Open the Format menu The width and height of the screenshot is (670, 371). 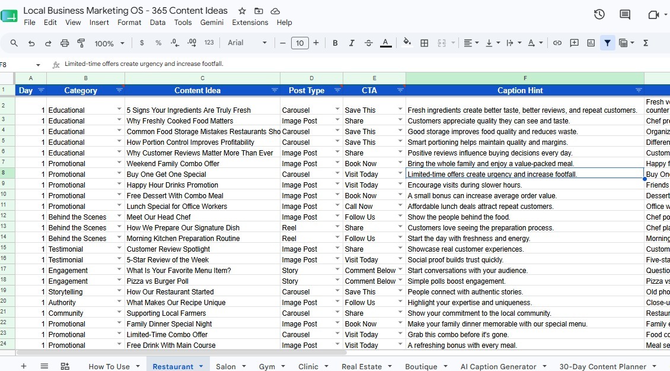pos(129,22)
